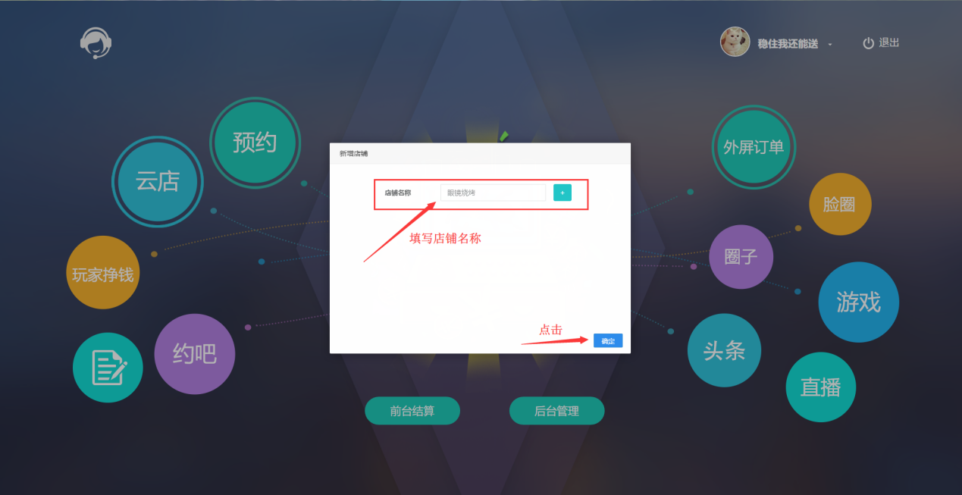Open the 直播 bubble
962x495 pixels.
tap(821, 387)
